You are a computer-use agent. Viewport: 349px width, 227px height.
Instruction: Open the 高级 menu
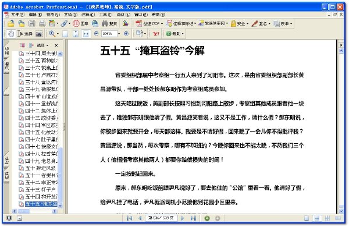point(123,15)
